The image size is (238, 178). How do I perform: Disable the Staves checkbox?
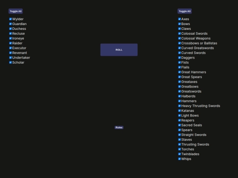coord(179,140)
